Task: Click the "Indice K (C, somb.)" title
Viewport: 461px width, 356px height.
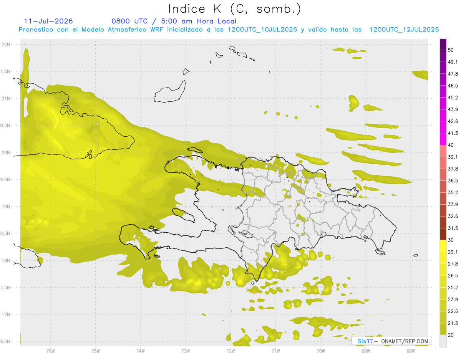Action: [235, 9]
